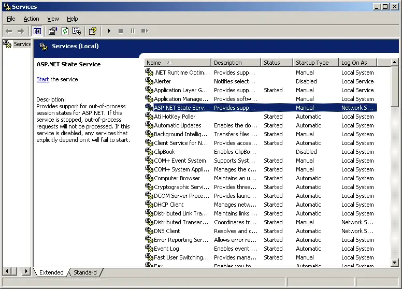Click the Services (Local) header gear icon

(44, 47)
